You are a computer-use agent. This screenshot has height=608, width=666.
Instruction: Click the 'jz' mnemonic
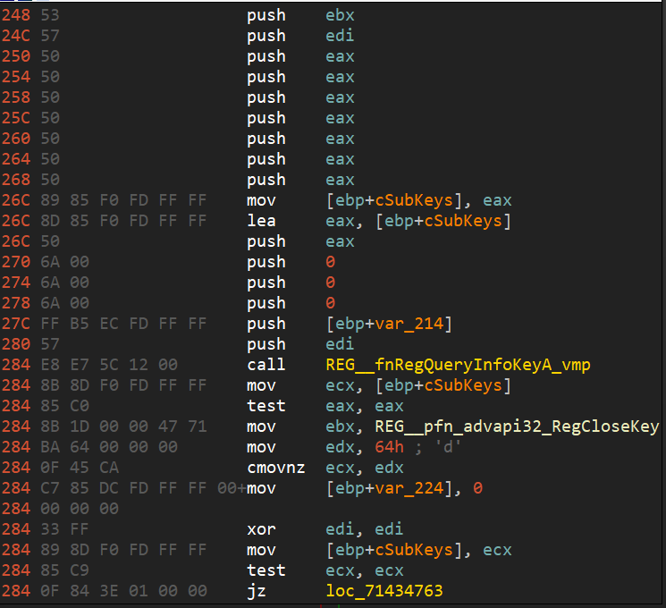tap(257, 591)
